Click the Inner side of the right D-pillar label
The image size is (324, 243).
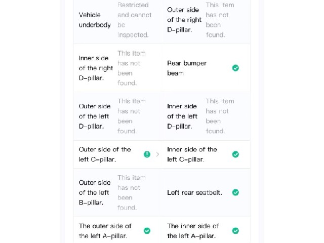tap(96, 68)
